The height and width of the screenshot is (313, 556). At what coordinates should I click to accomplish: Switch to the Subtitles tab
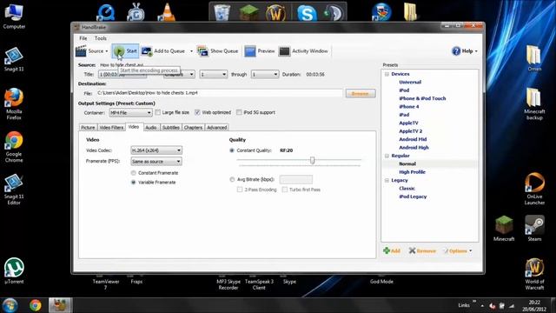[170, 128]
